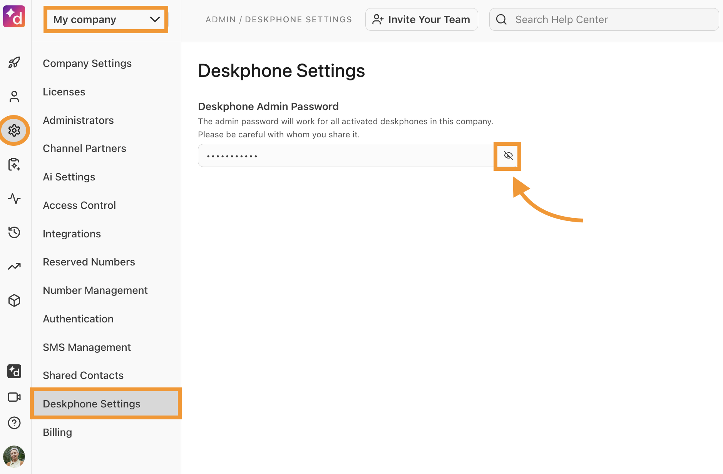Click the search magnifier icon
723x474 pixels.
pos(501,19)
